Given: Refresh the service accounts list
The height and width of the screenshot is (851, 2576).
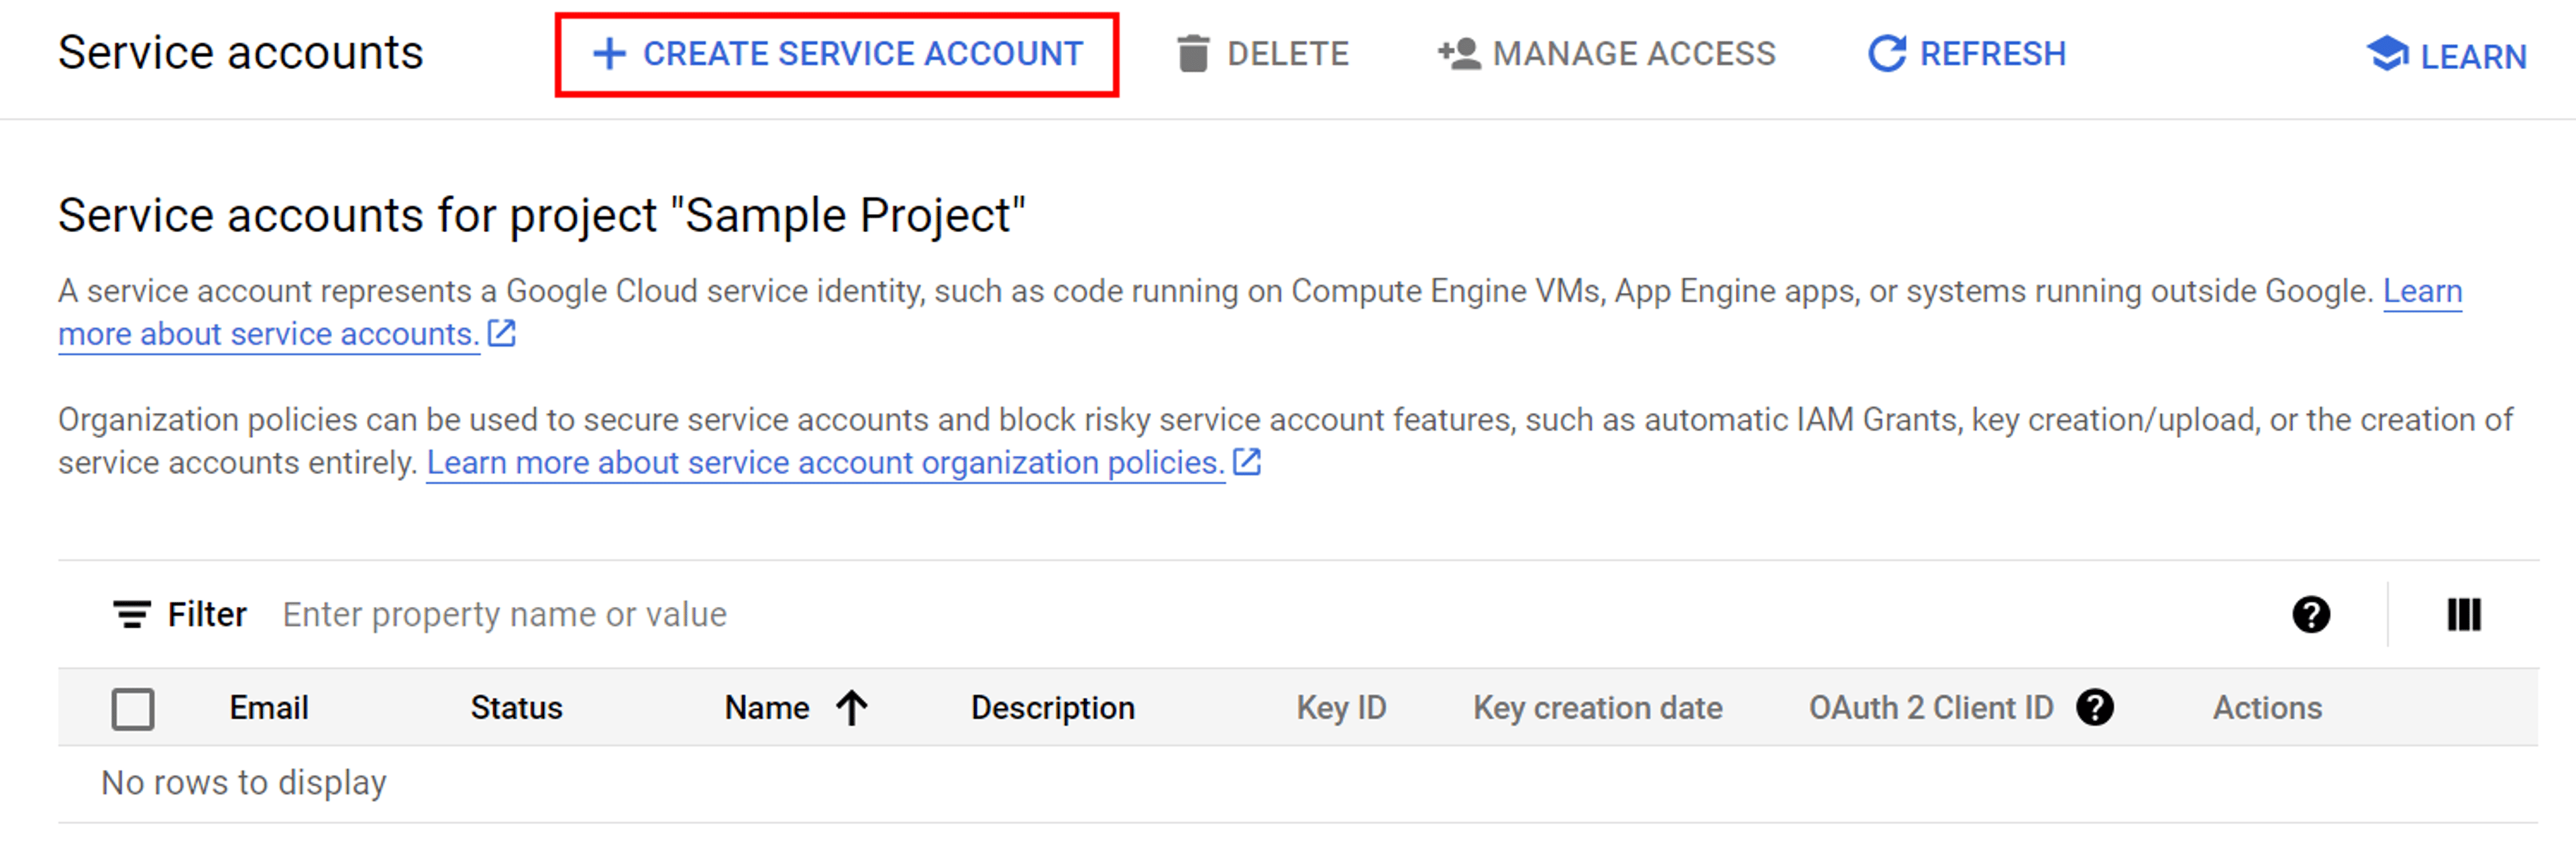Looking at the screenshot, I should coord(1967,54).
